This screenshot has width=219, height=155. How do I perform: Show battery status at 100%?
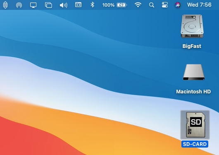click(121, 5)
